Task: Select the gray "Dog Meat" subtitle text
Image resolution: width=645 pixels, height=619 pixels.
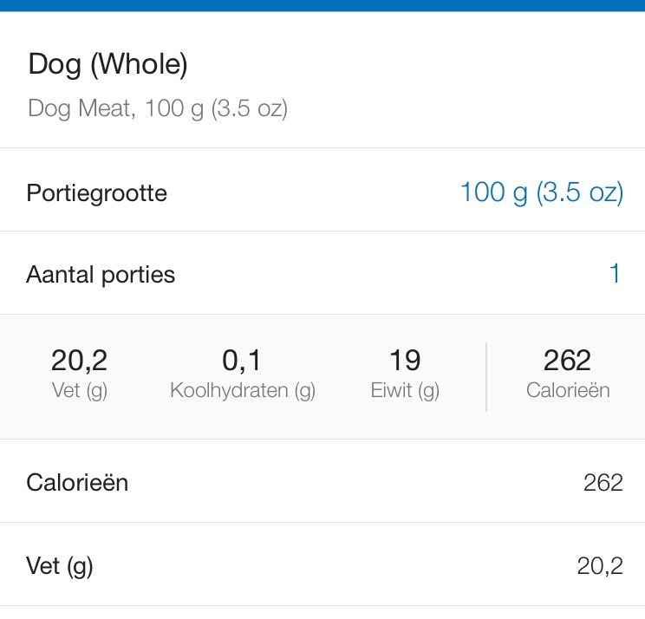Action: point(158,109)
